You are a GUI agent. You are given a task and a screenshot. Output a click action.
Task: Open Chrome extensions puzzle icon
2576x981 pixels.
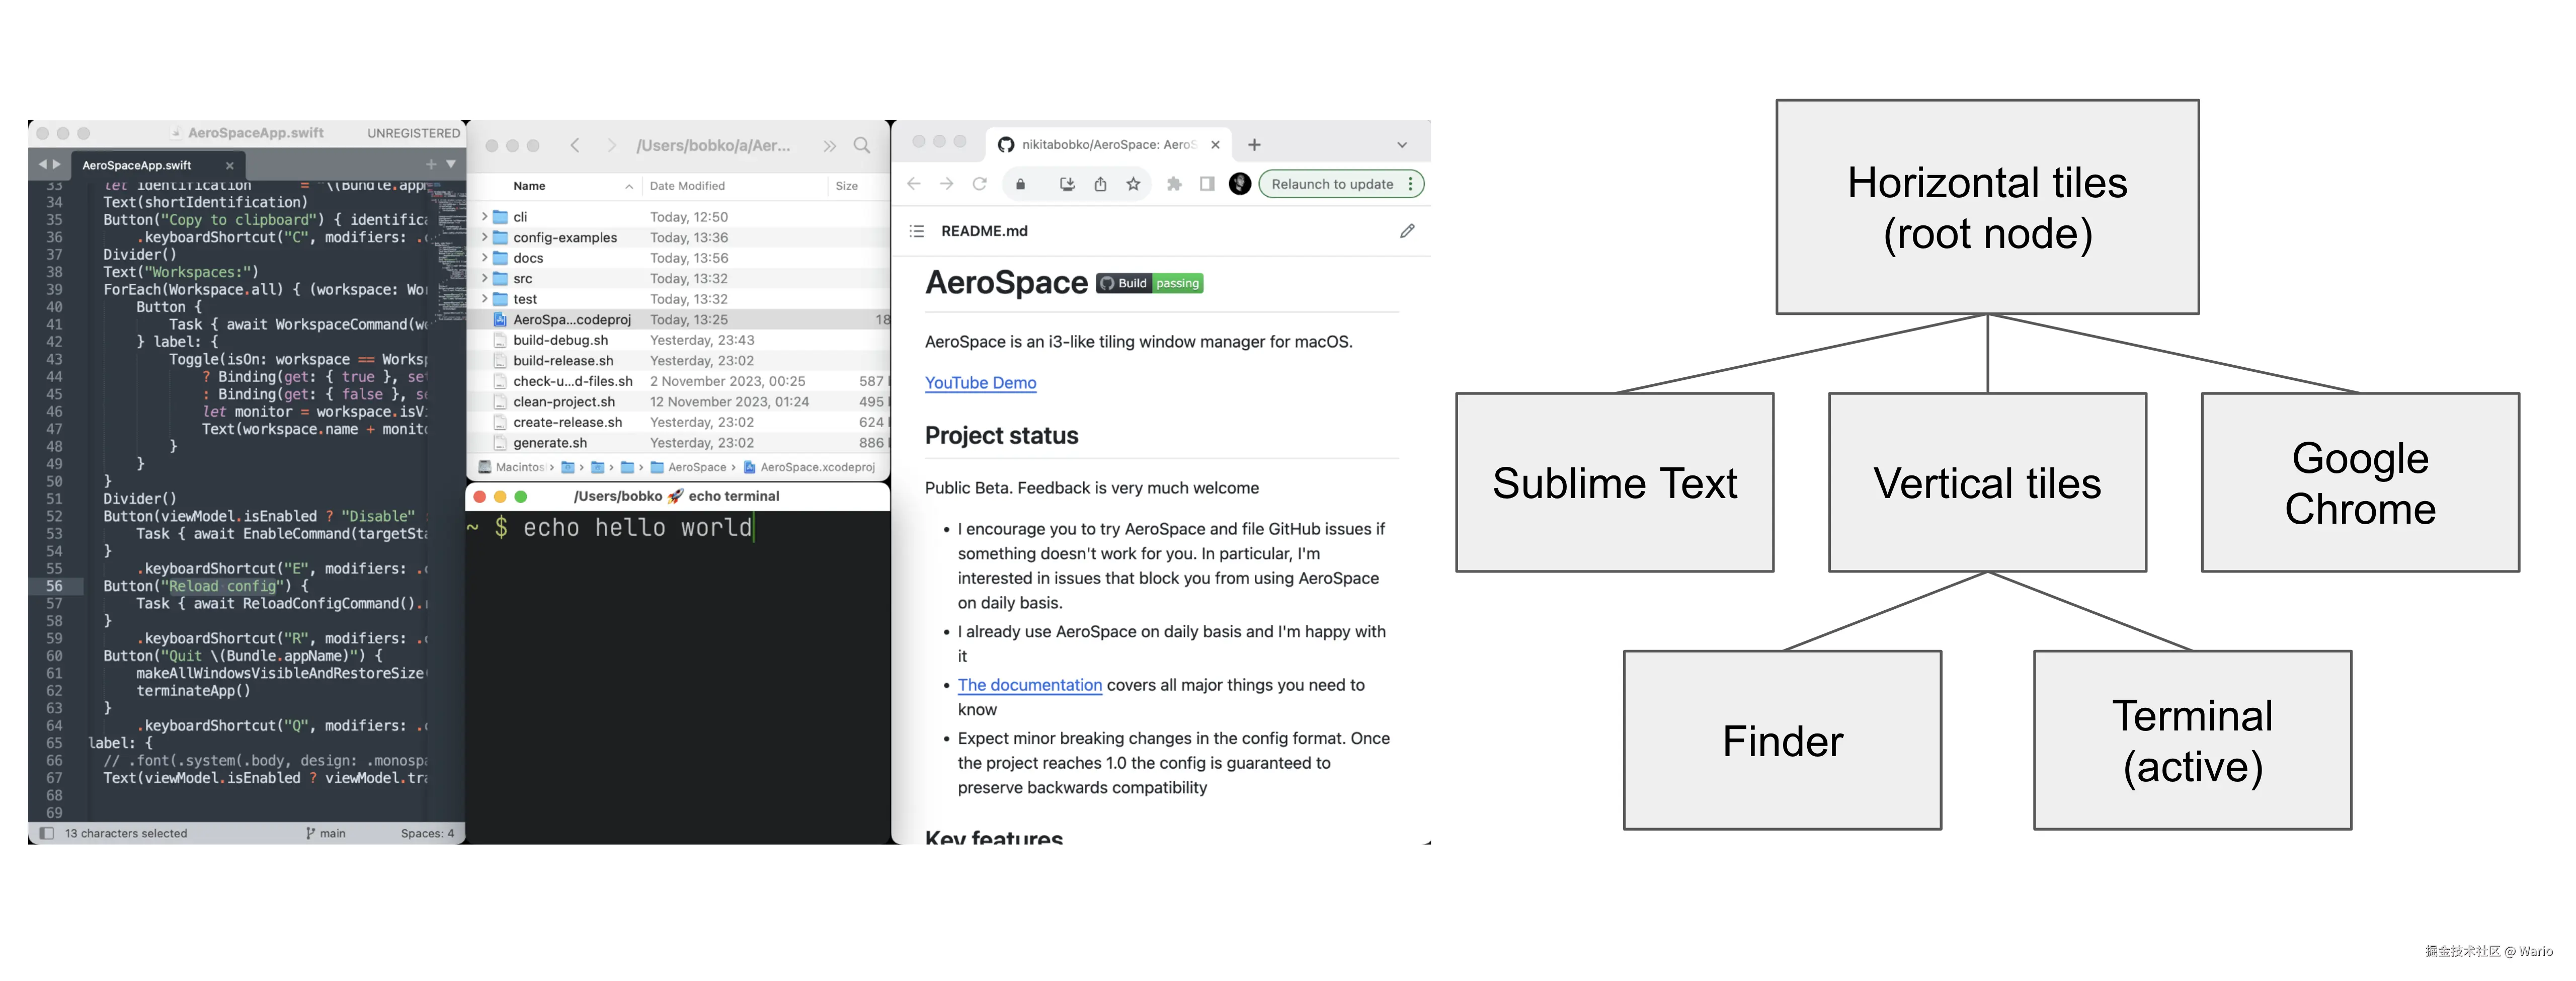pyautogui.click(x=1174, y=184)
